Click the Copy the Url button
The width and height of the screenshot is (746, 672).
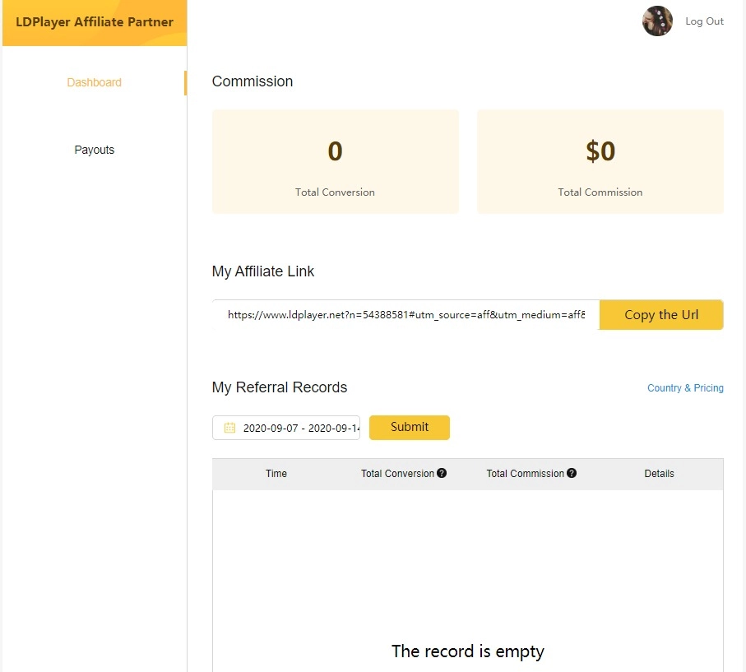coord(661,314)
